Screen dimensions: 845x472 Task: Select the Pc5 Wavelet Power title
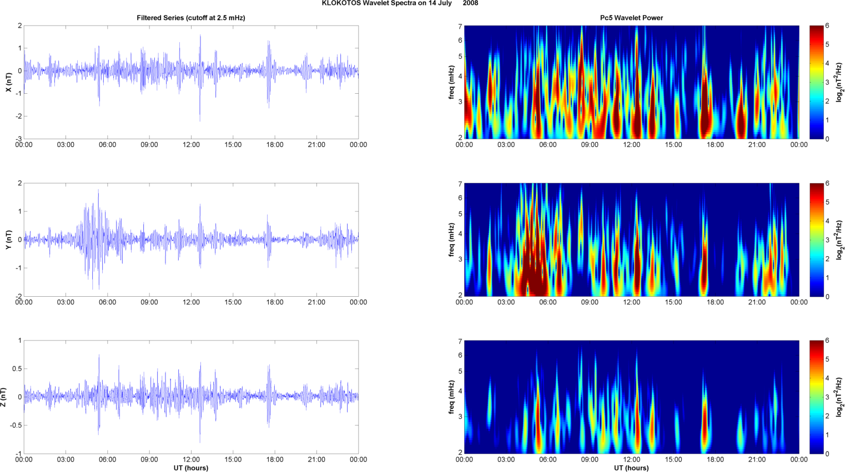click(631, 18)
